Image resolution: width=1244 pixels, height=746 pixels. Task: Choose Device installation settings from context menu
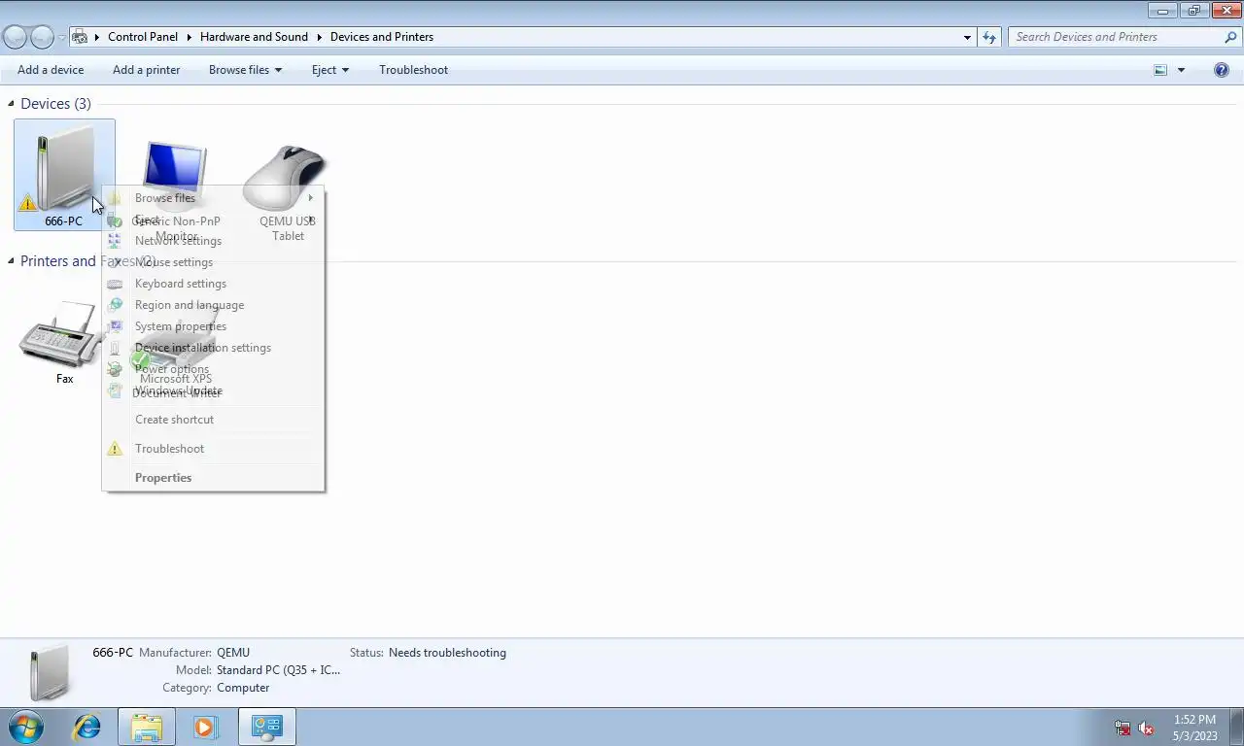213,348
